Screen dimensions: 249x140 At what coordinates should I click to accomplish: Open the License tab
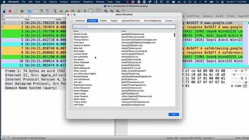pos(168,21)
